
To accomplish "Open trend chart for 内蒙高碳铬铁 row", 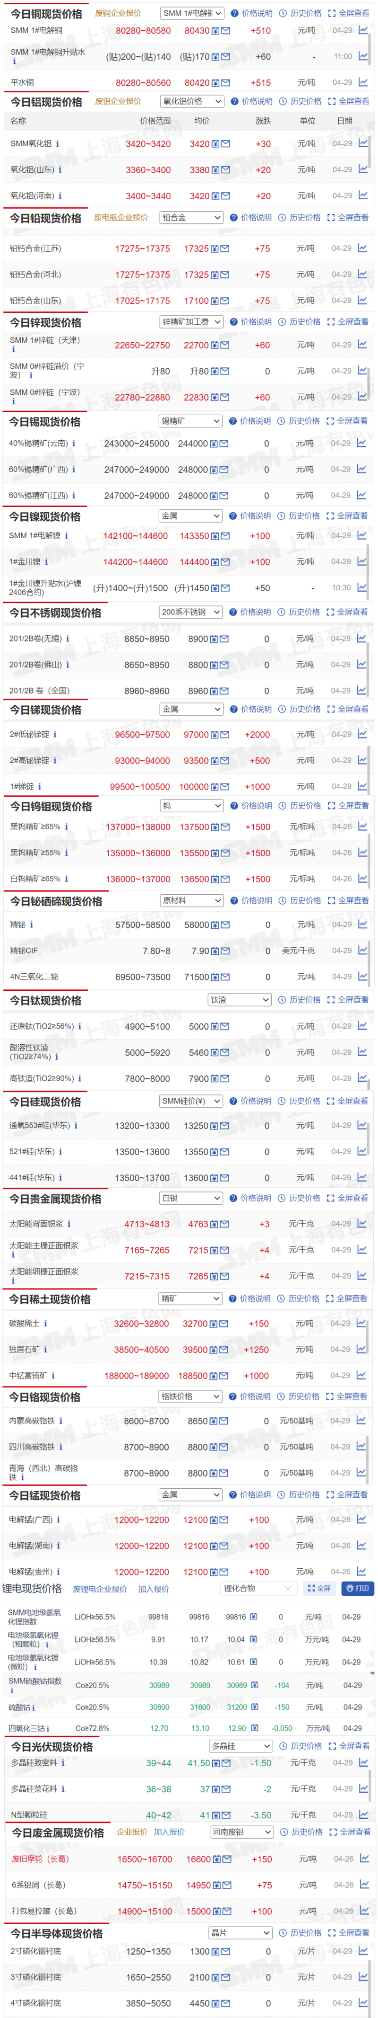I will click(361, 1420).
